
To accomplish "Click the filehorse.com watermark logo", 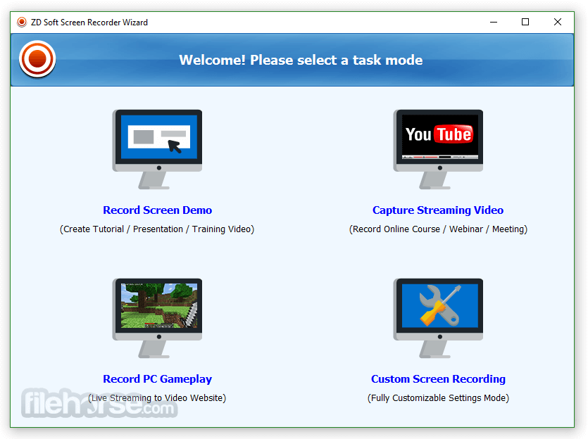I will (99, 405).
